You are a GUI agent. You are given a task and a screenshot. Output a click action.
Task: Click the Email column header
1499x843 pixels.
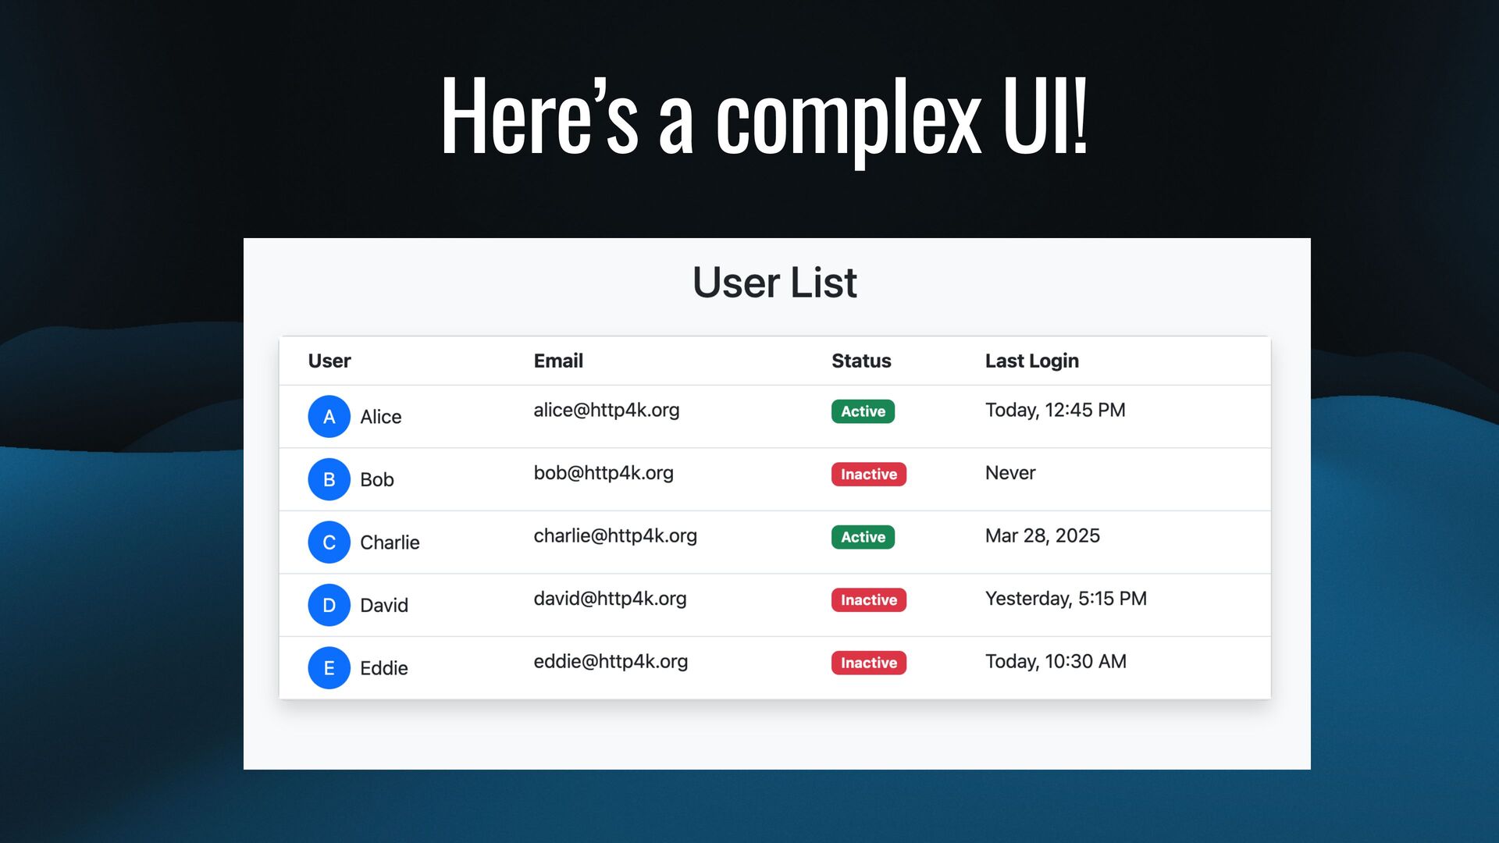coord(558,361)
